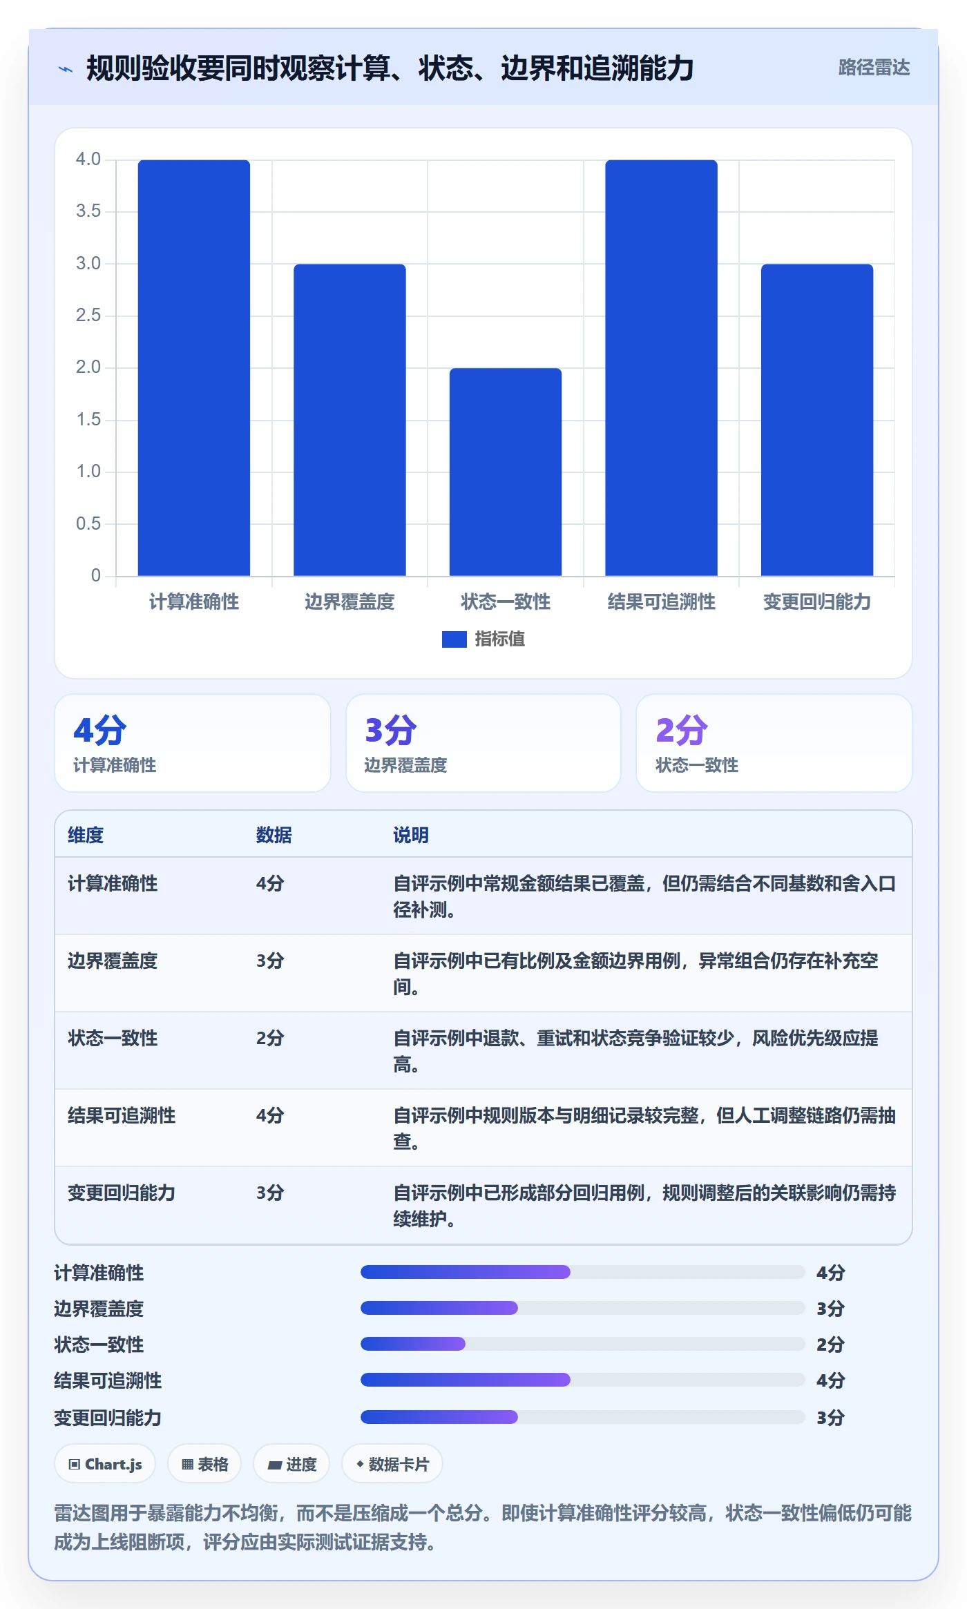
Task: Click the 状态一致性 progress bar
Action: coord(582,1344)
